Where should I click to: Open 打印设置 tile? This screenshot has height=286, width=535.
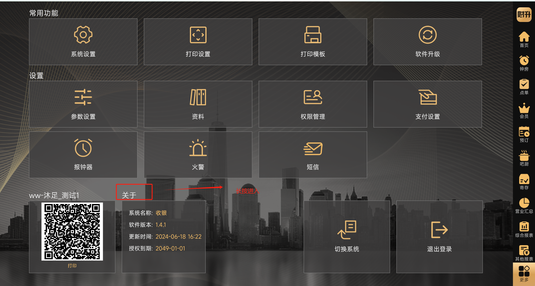click(x=198, y=42)
